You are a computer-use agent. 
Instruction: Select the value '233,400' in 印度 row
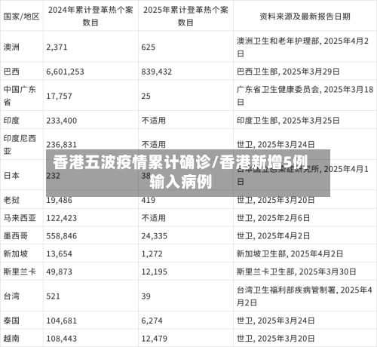coord(62,121)
